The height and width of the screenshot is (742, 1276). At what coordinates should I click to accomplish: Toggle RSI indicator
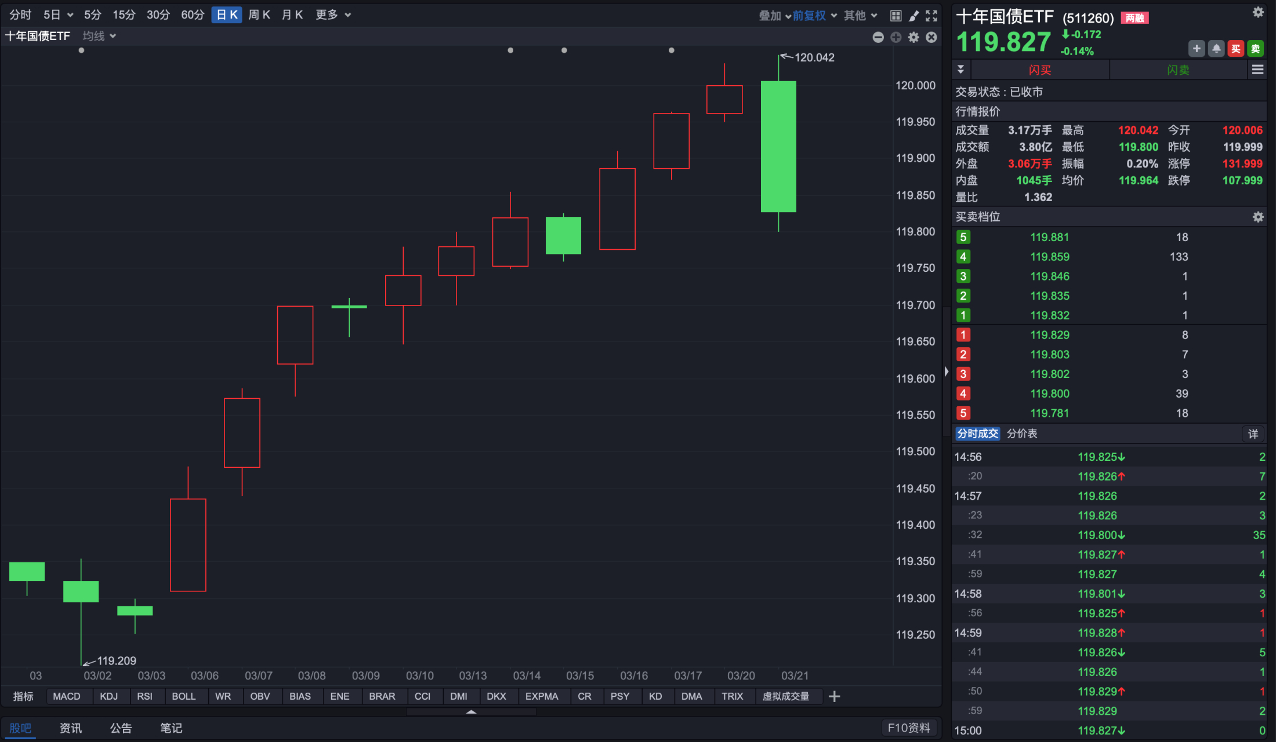[x=144, y=696]
